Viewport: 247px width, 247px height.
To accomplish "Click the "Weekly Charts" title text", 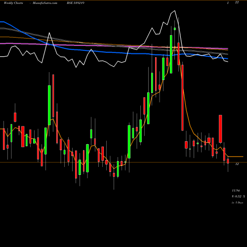I will pos(13,3).
